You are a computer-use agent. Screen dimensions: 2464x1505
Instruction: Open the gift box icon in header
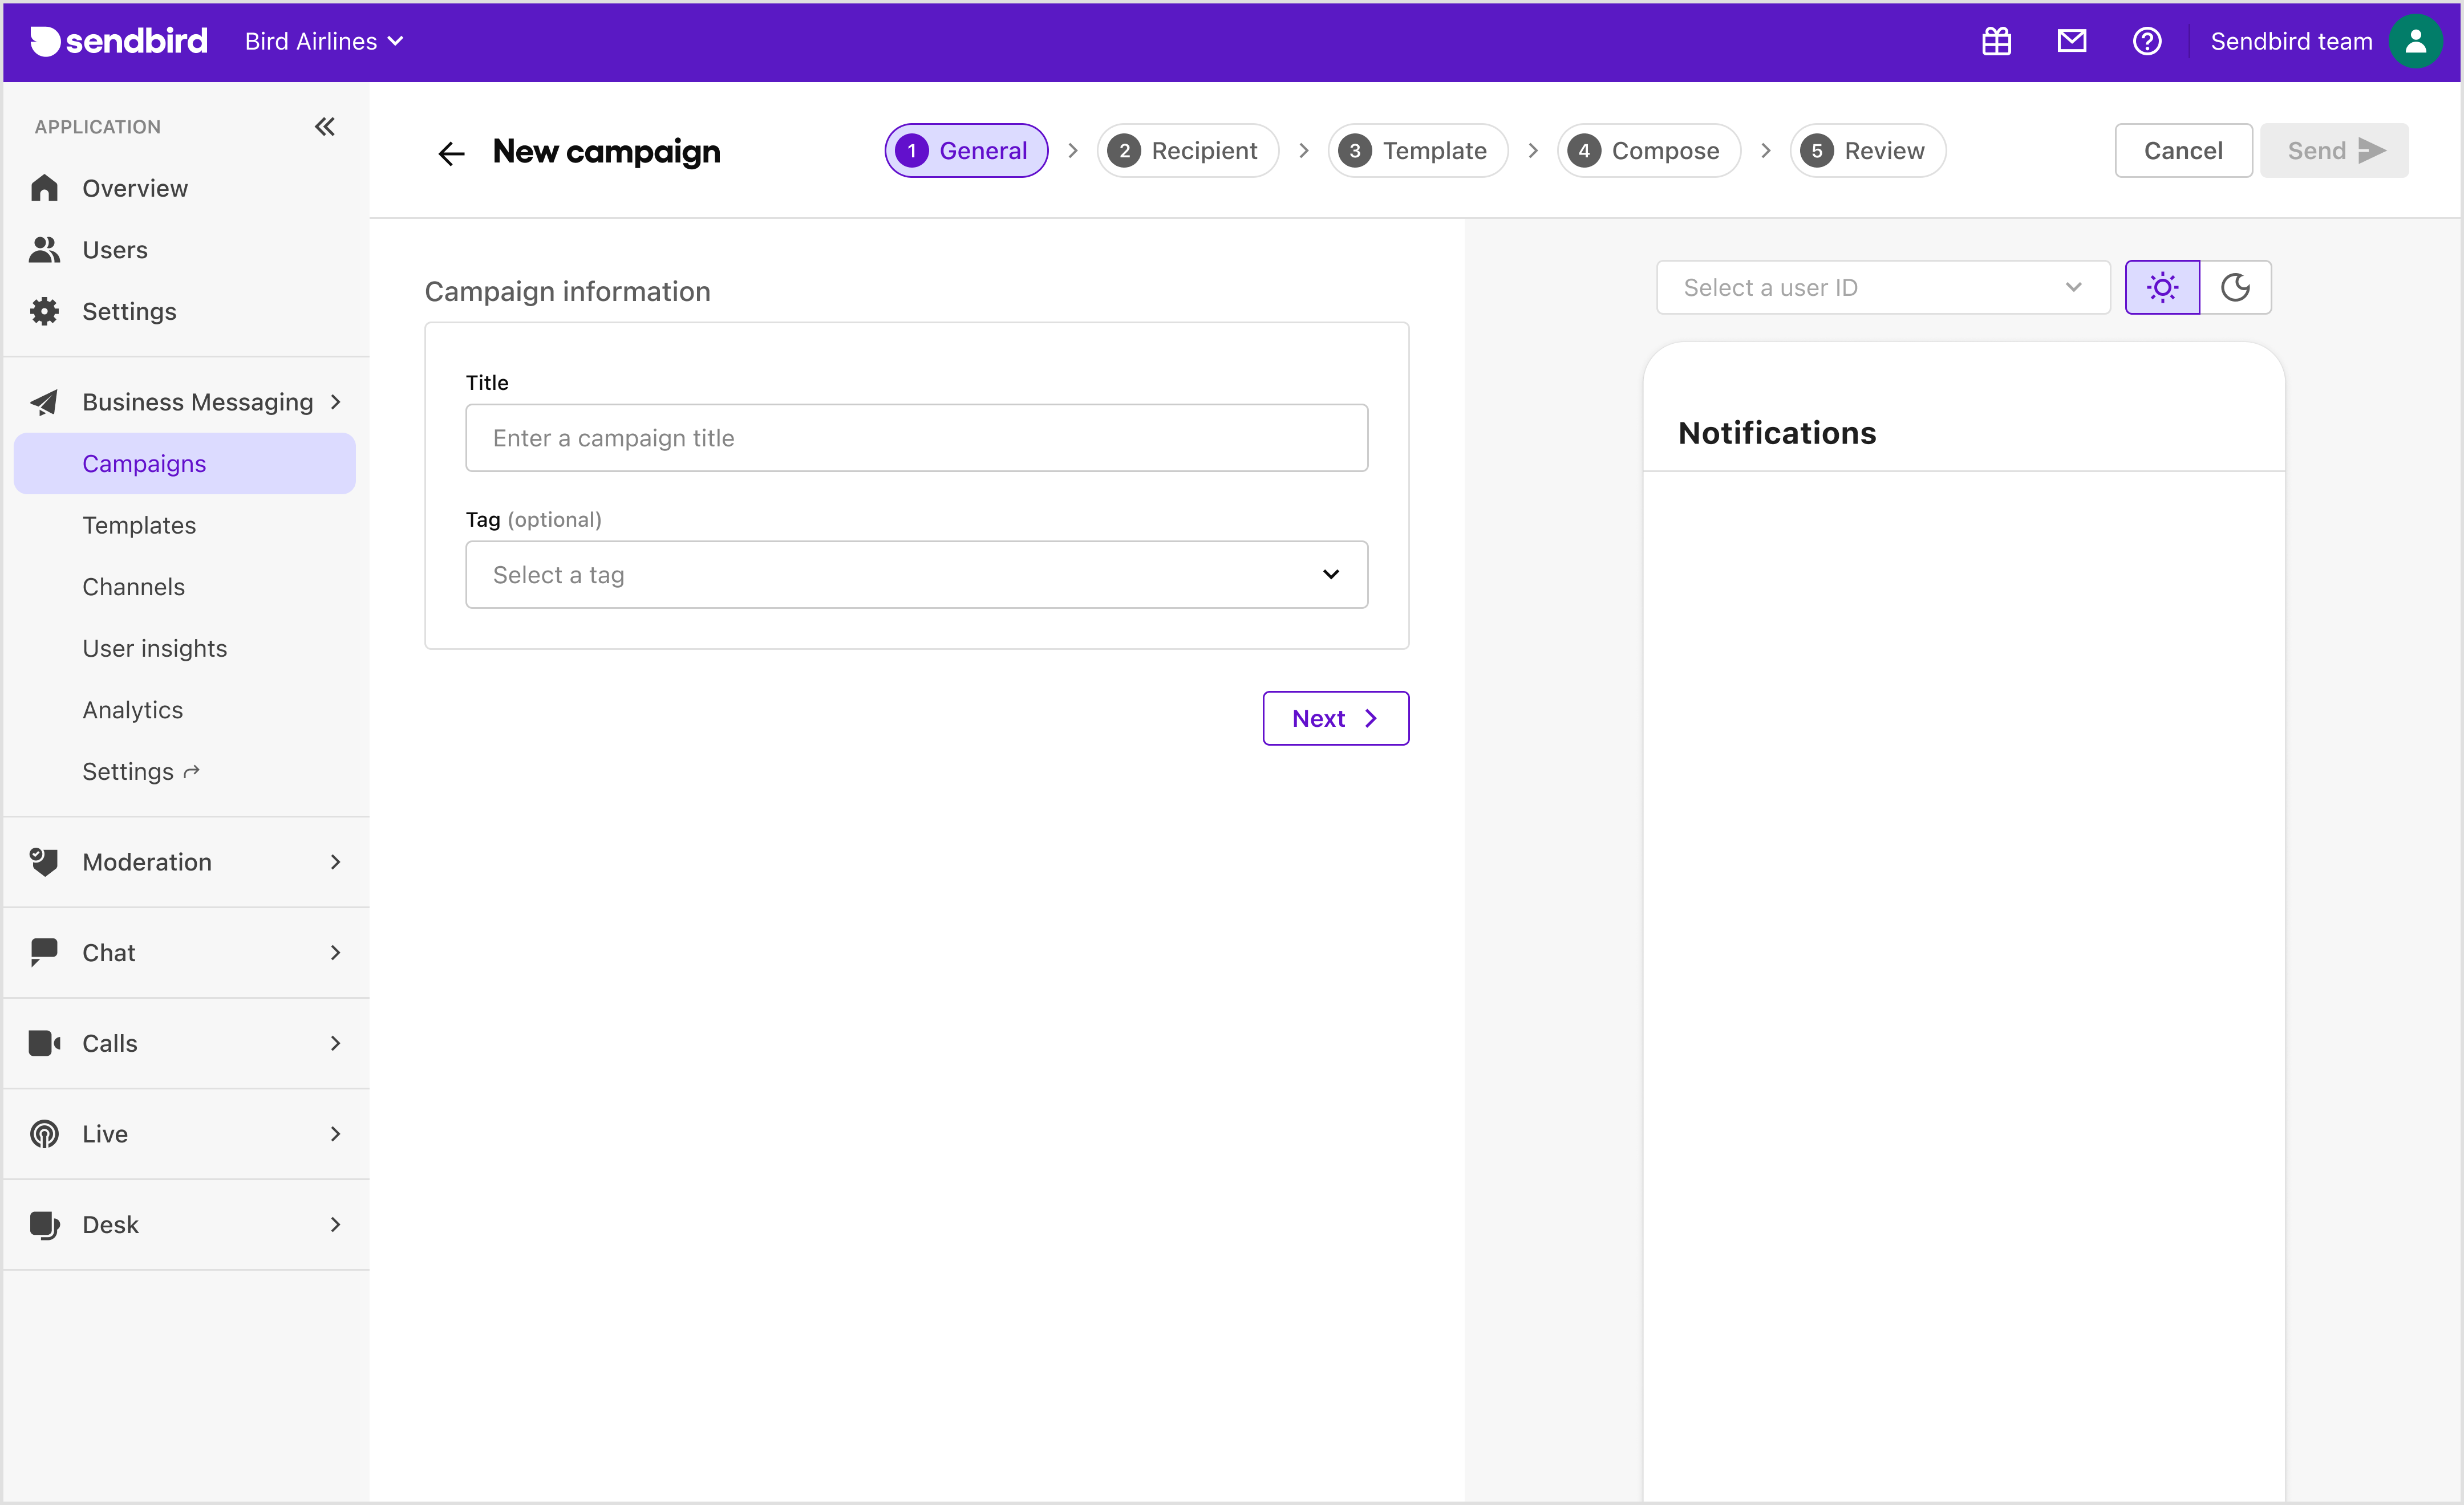pos(1996,41)
